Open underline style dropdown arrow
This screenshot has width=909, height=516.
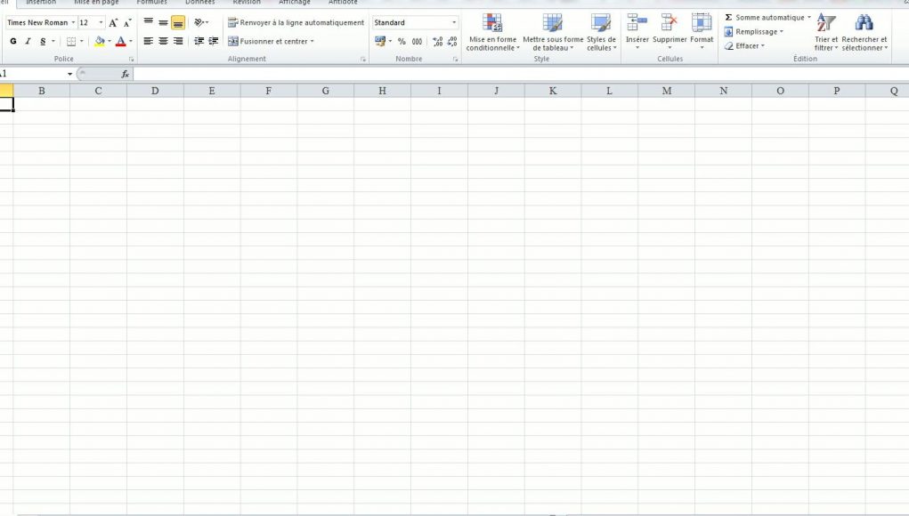53,41
